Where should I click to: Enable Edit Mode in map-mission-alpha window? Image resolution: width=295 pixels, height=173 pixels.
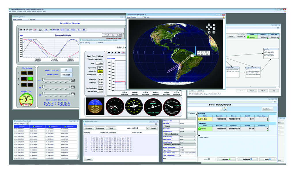[x=143, y=17]
